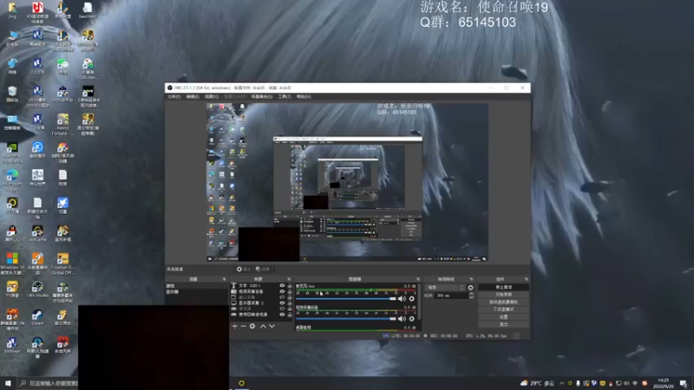Select the first scene in Scenes list
The width and height of the screenshot is (694, 390).
(197, 286)
